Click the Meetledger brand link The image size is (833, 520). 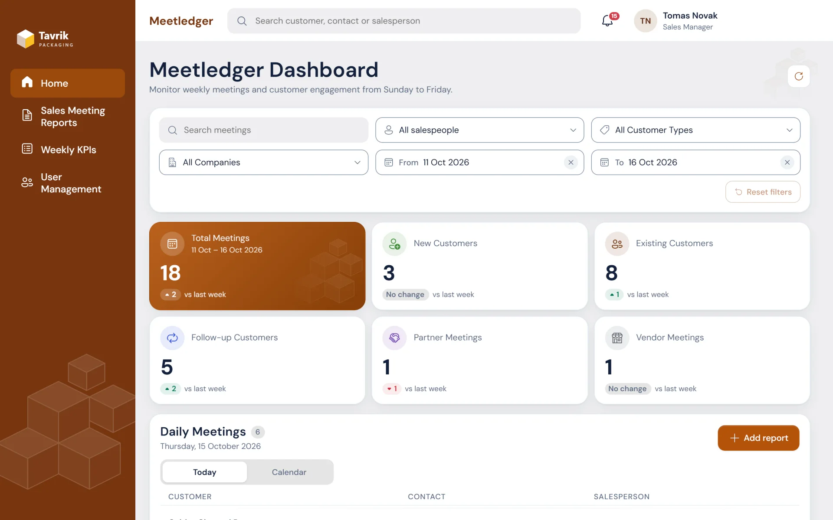[x=181, y=21]
